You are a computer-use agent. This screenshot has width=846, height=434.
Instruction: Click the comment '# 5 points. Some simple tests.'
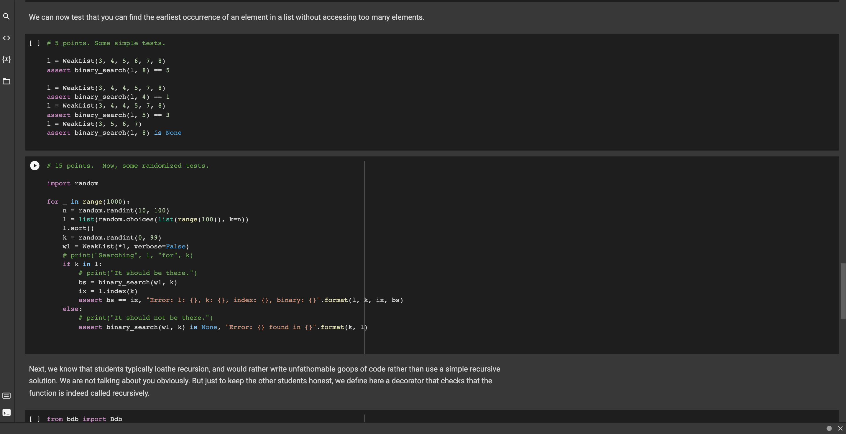coord(106,43)
